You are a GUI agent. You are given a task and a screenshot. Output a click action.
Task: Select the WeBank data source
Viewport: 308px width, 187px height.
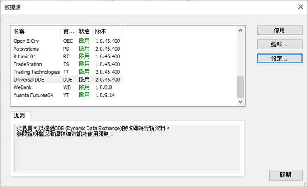pyautogui.click(x=68, y=87)
